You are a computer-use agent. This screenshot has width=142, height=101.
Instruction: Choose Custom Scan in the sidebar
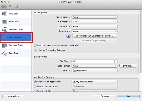click(x=16, y=37)
